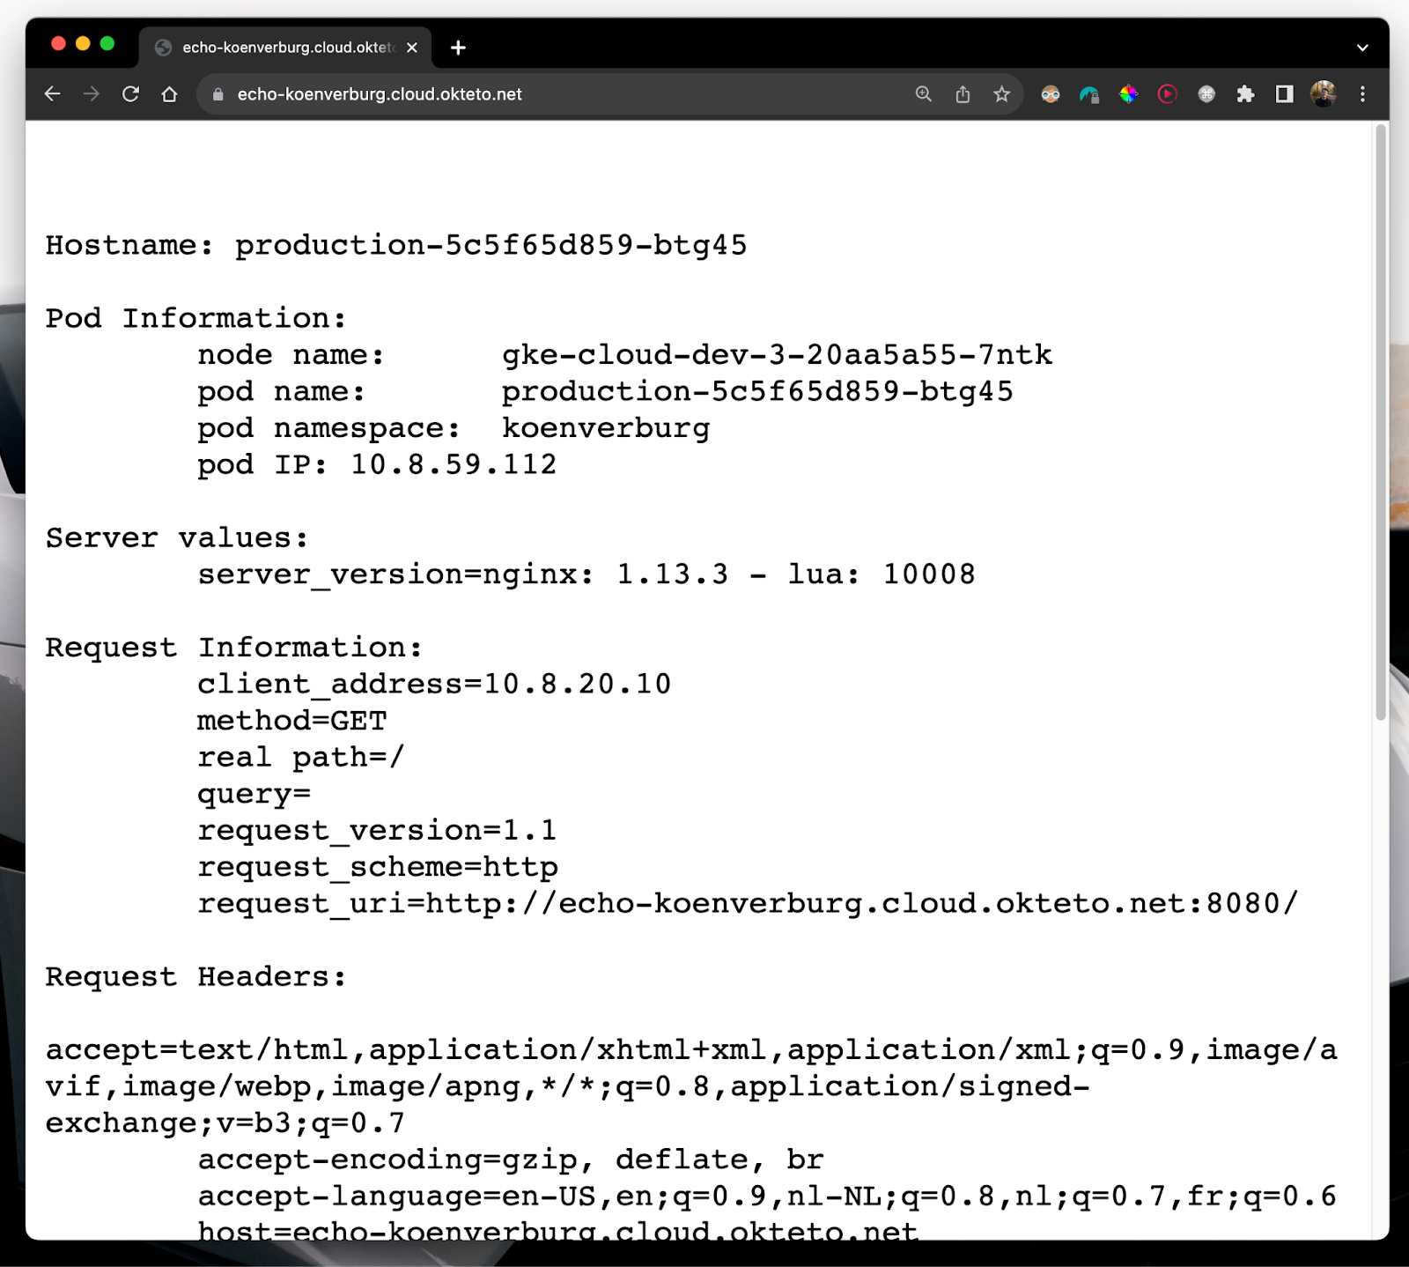Open the puzzle-piece Extensions menu
Viewport: 1409px width, 1267px height.
coord(1246,94)
